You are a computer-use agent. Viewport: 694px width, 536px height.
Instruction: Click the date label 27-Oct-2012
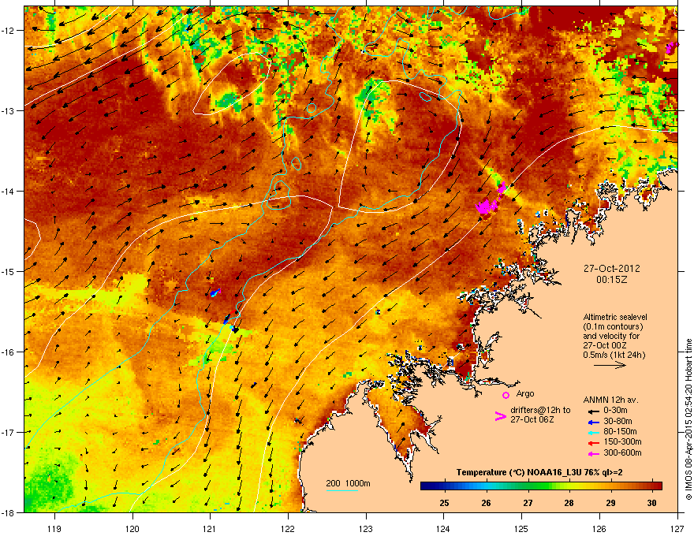(x=611, y=269)
